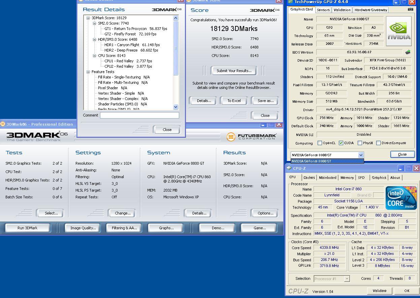The width and height of the screenshot is (420, 298).
Task: Collapse the CPU Score tree node
Action: coord(95,56)
